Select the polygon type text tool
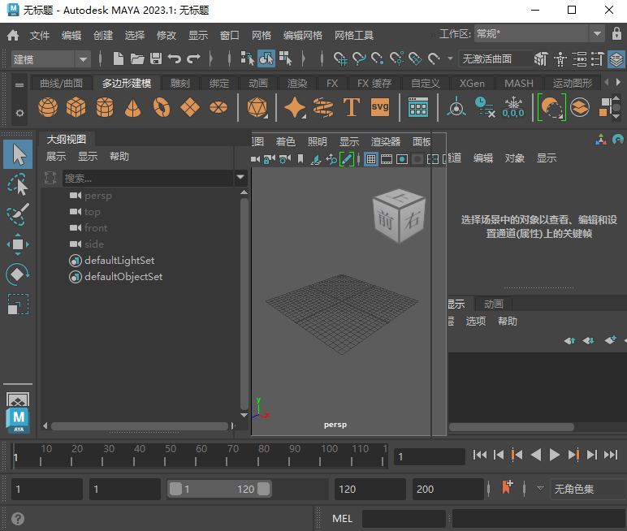This screenshot has height=531, width=627. tap(351, 107)
